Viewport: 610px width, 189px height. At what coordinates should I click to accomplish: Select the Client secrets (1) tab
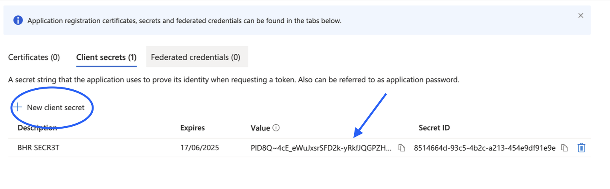tap(106, 57)
